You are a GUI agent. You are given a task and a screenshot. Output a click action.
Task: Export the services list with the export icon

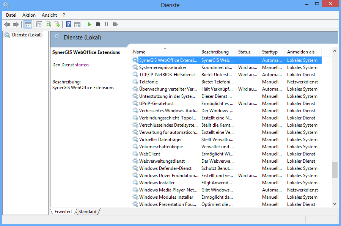(x=57, y=24)
